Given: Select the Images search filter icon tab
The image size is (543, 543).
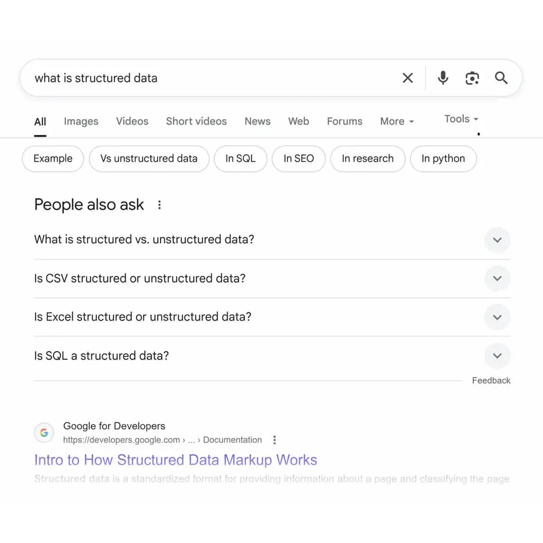Looking at the screenshot, I should (81, 121).
